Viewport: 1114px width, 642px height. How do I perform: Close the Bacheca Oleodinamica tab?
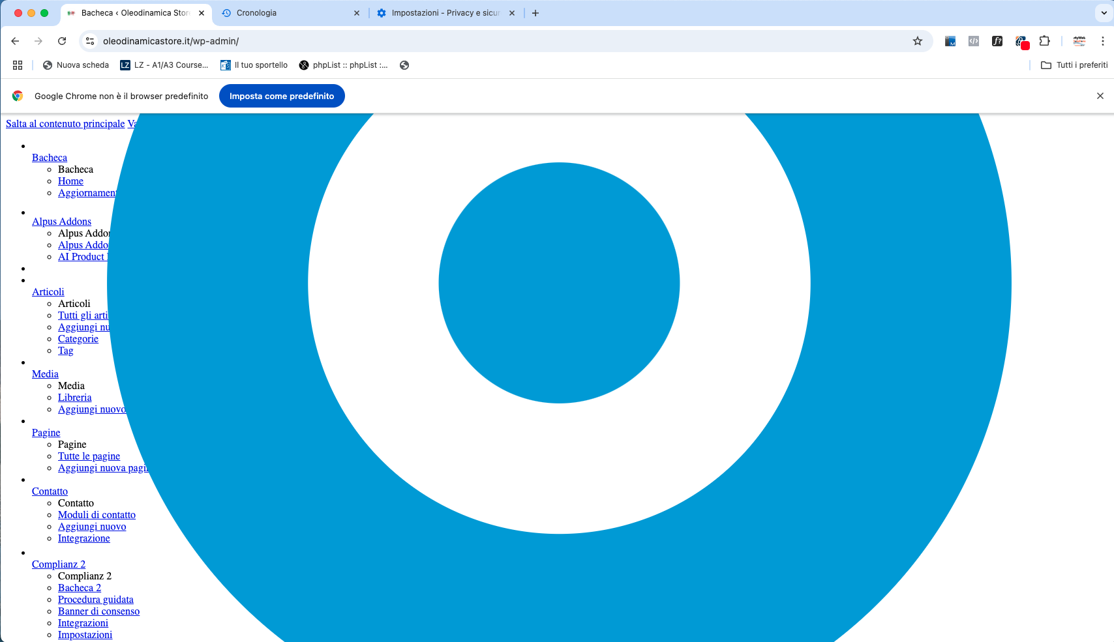202,13
